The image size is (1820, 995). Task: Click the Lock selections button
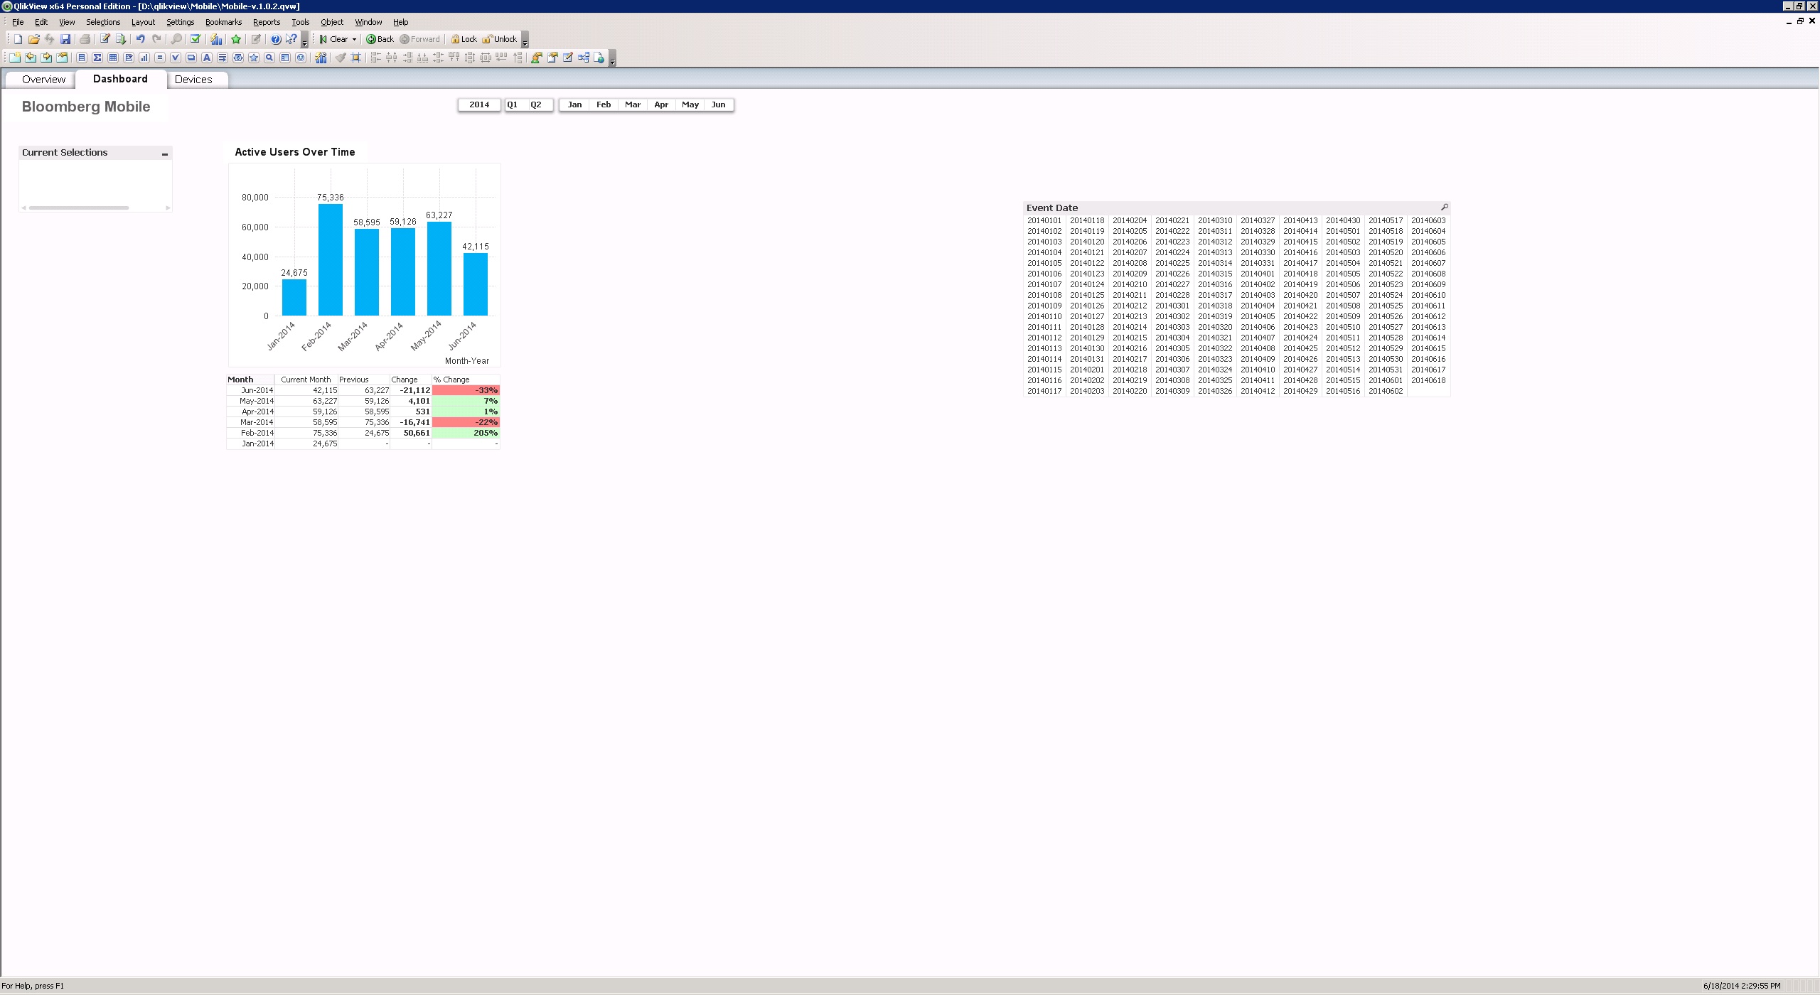464,39
